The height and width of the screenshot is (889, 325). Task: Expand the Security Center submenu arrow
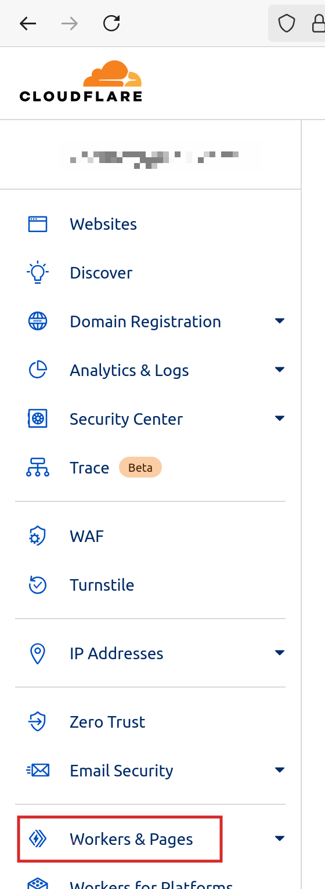(280, 418)
